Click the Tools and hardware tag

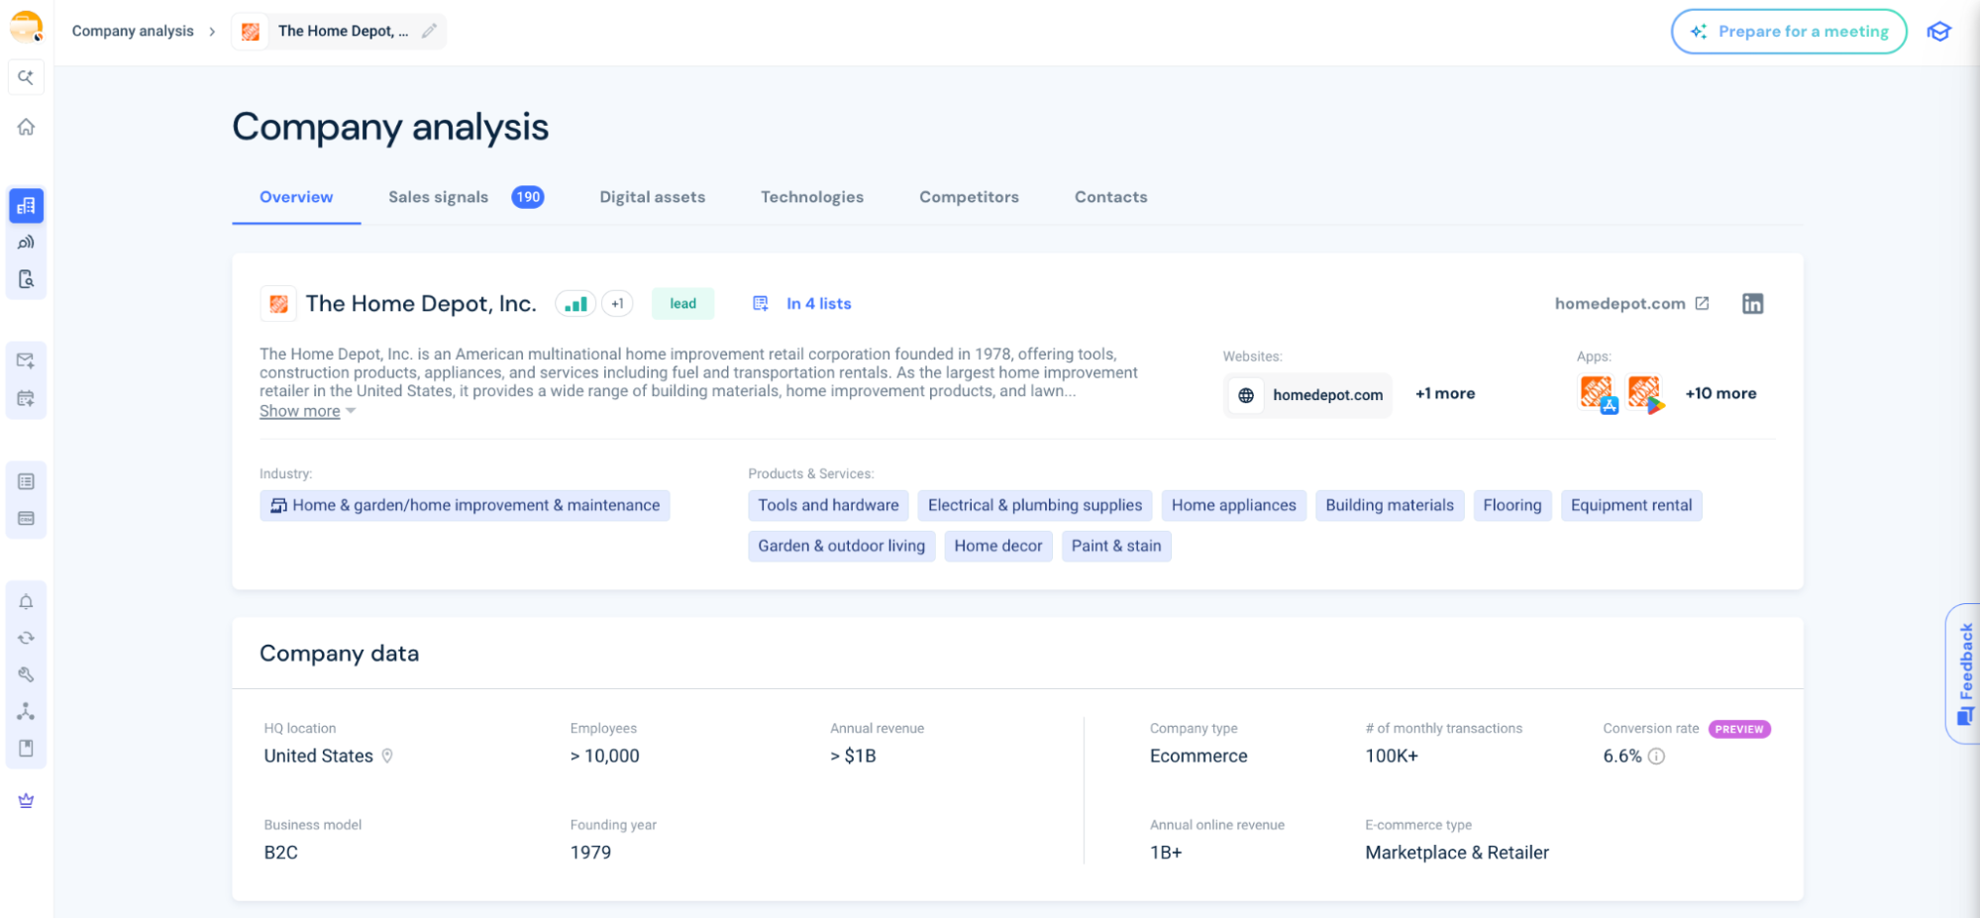[x=828, y=505]
